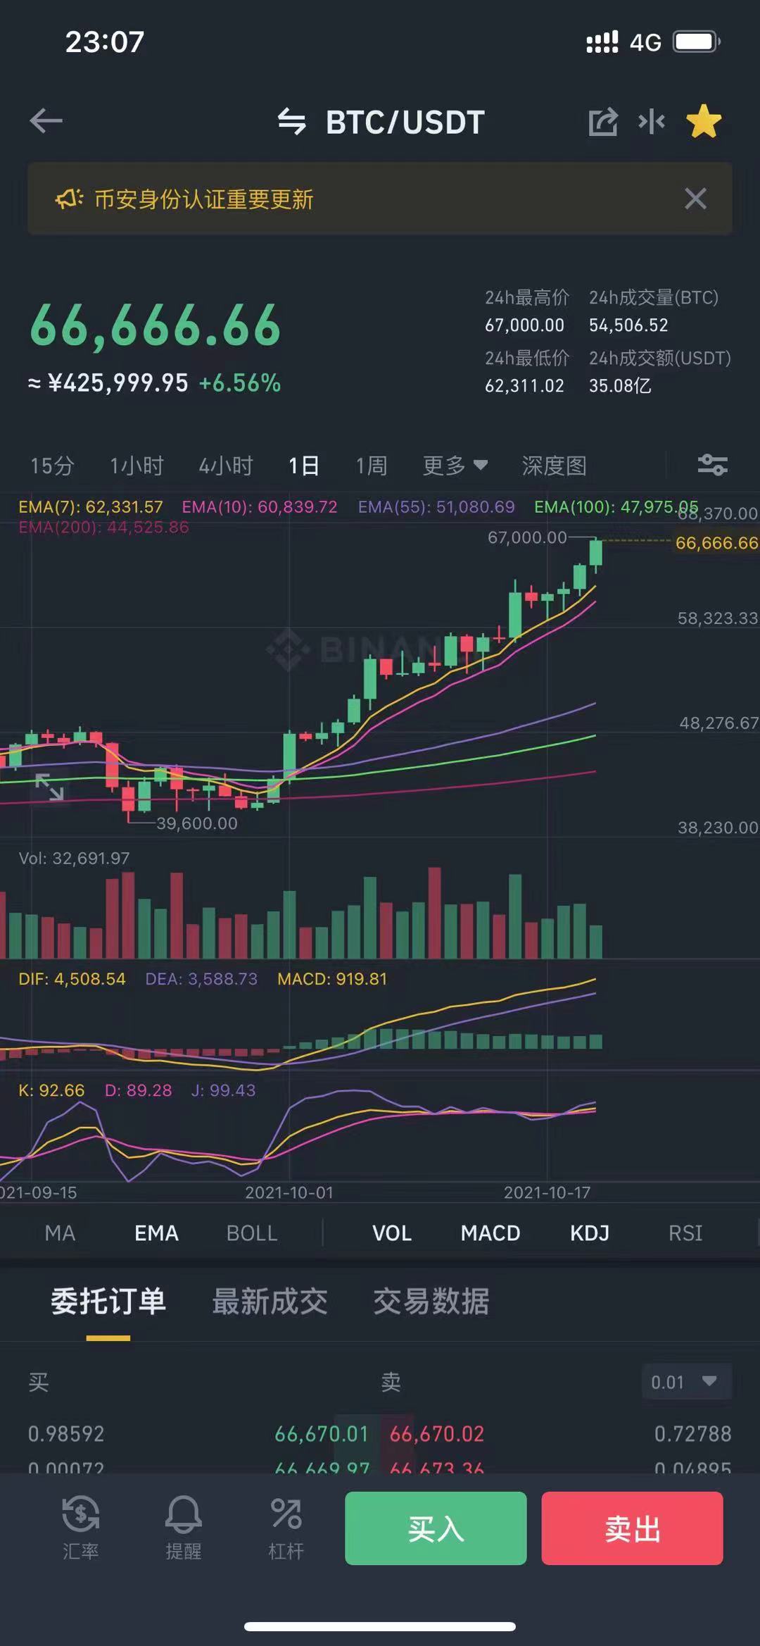Toggle the favorite star icon
Image resolution: width=760 pixels, height=1646 pixels.
pyautogui.click(x=704, y=121)
